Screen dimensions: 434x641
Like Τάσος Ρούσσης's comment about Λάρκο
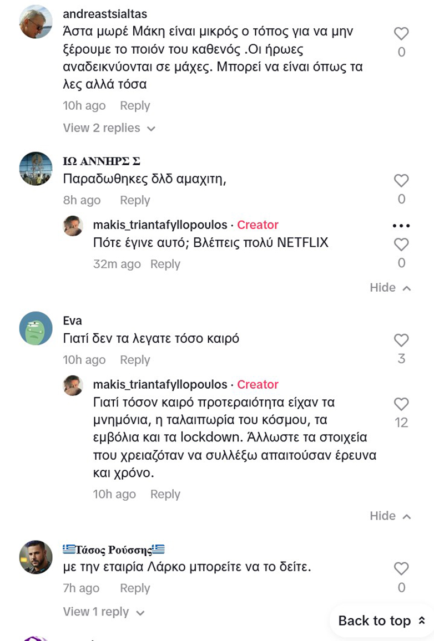coord(401,569)
